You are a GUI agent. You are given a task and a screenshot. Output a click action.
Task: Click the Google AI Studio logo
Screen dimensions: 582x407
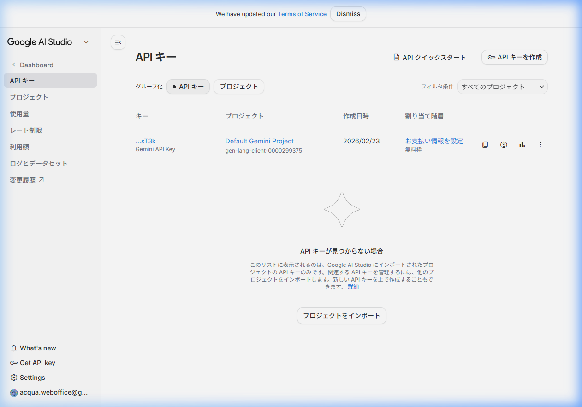tap(40, 42)
